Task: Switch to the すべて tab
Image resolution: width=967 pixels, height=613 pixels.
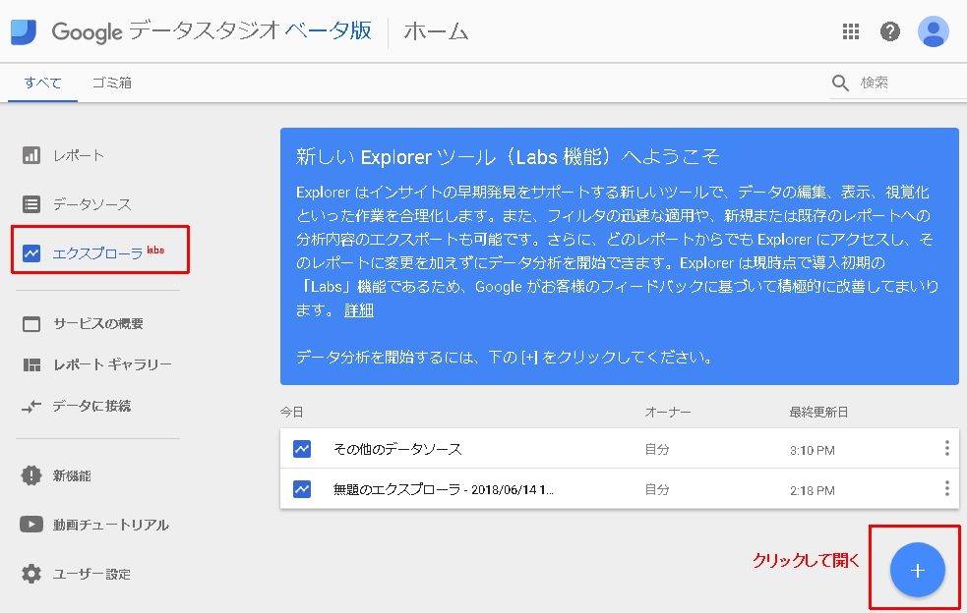Action: (42, 83)
